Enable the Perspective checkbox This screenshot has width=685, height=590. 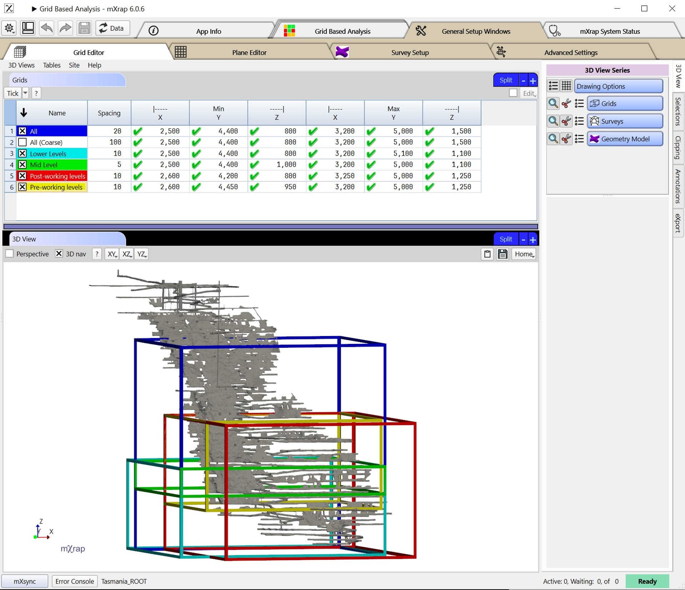point(9,254)
